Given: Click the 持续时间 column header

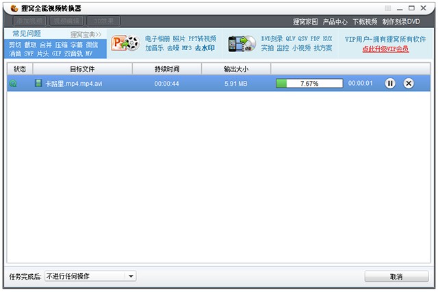Looking at the screenshot, I should pos(167,69).
